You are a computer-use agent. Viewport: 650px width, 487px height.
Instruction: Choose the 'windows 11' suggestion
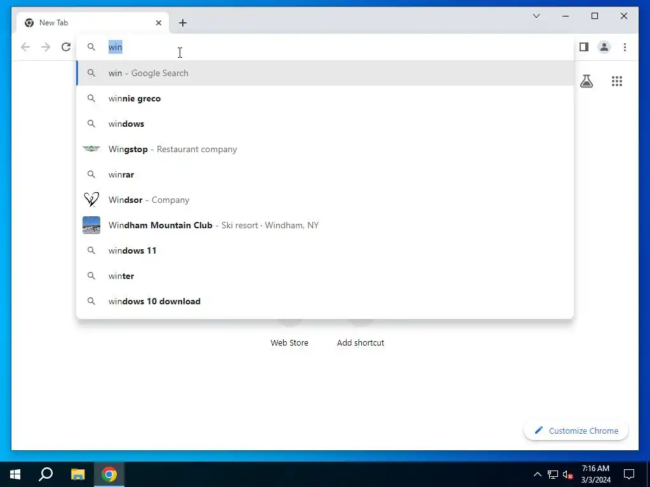point(325,250)
